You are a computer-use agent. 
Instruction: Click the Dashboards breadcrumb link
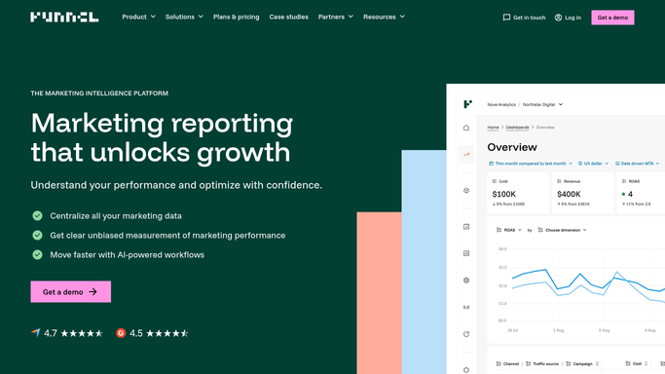click(x=517, y=128)
